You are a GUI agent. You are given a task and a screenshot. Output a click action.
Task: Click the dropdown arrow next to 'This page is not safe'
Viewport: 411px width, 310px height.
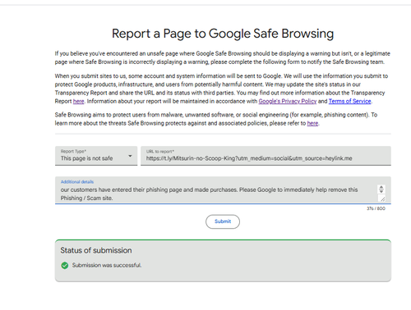(x=130, y=156)
